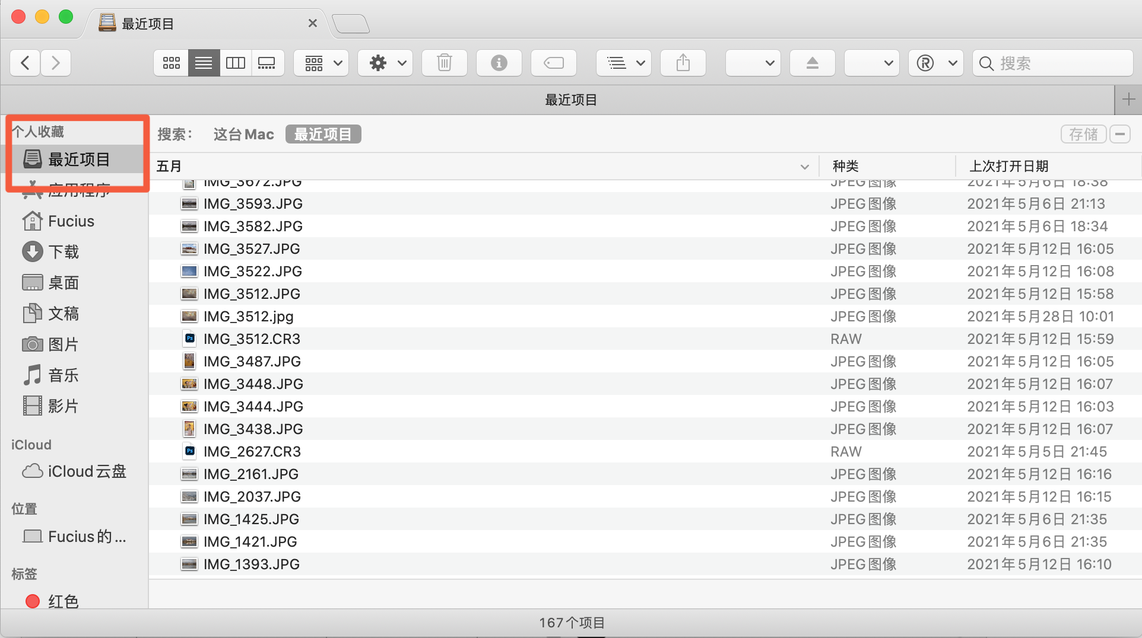Switch to list view
1142x638 pixels.
204,63
